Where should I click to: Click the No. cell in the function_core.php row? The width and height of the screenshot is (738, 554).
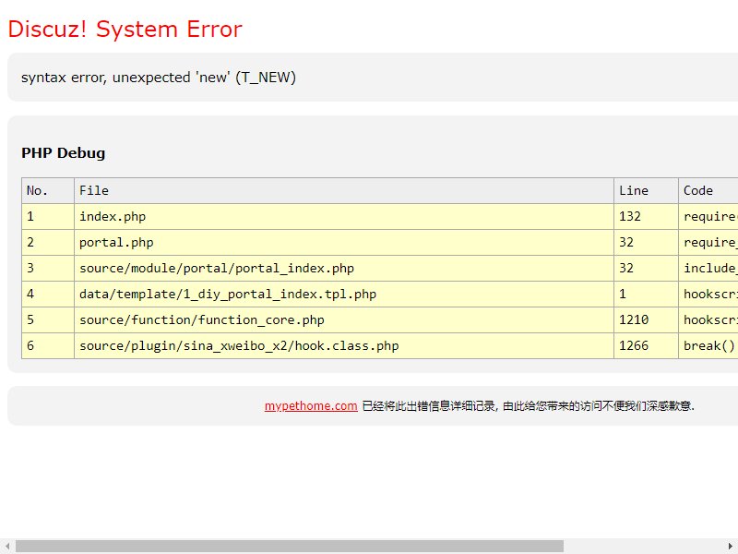[x=48, y=320]
